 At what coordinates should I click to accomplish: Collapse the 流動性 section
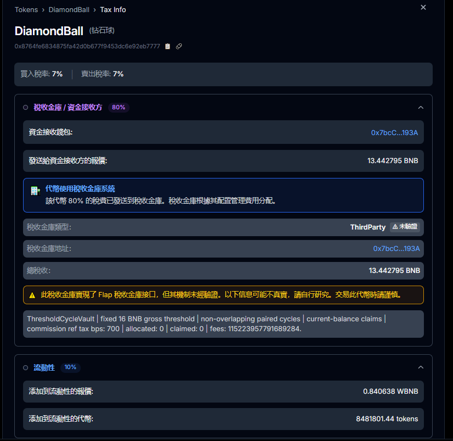click(x=421, y=367)
